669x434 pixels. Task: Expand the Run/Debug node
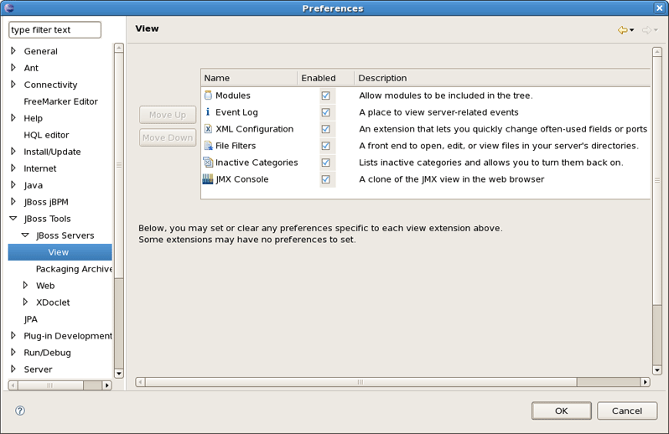13,352
